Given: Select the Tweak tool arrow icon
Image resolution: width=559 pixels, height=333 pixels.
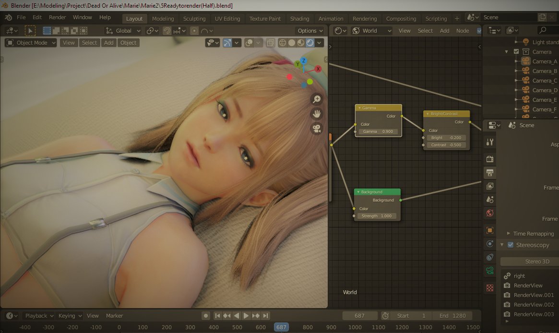Looking at the screenshot, I should pos(30,31).
